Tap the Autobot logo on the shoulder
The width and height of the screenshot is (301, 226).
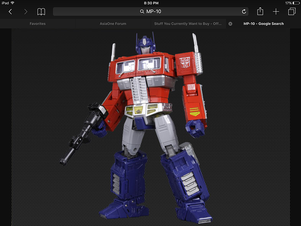tap(185, 61)
